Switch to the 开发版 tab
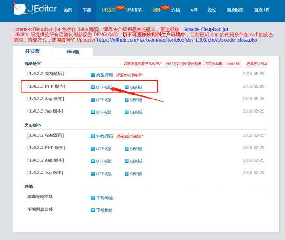The height and width of the screenshot is (240, 285). tap(32, 51)
